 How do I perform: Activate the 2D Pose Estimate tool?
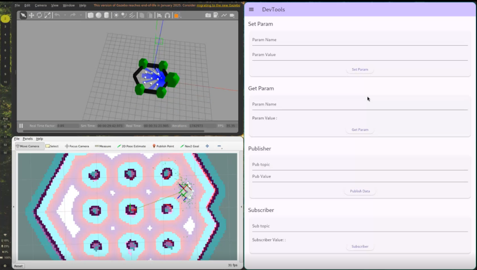(x=131, y=146)
